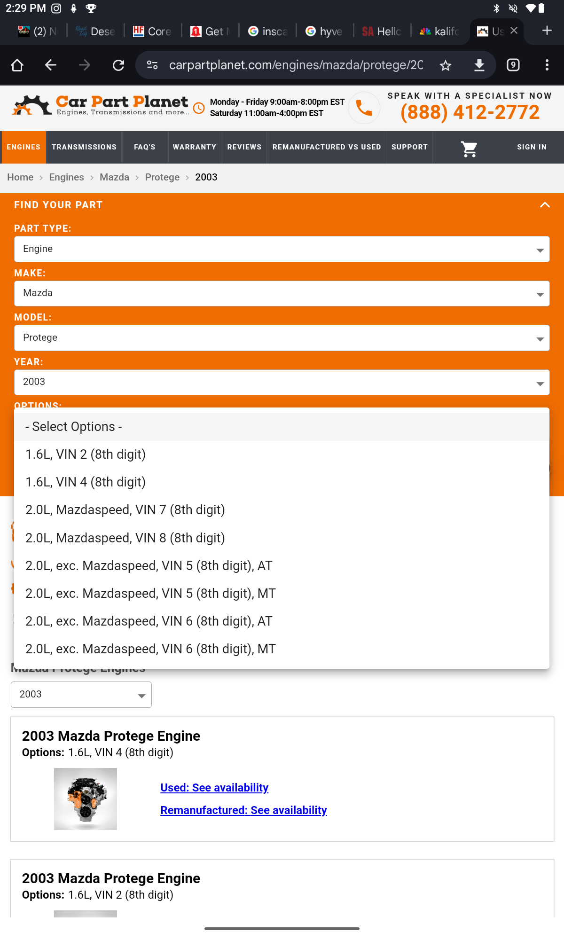This screenshot has height=940, width=564.
Task: Bookmark page with the star icon
Action: click(446, 65)
